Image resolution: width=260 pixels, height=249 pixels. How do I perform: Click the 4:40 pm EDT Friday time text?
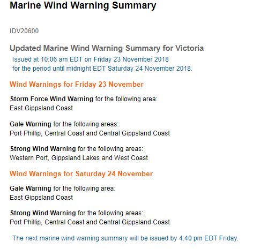(209, 238)
